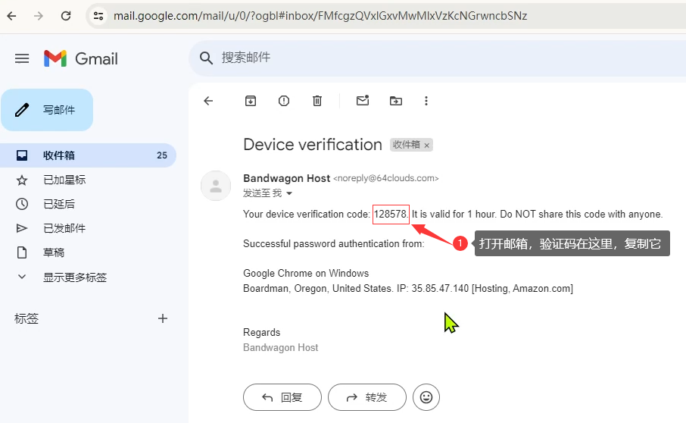Expand recipient details arrow next to 发送至 我

coord(289,193)
